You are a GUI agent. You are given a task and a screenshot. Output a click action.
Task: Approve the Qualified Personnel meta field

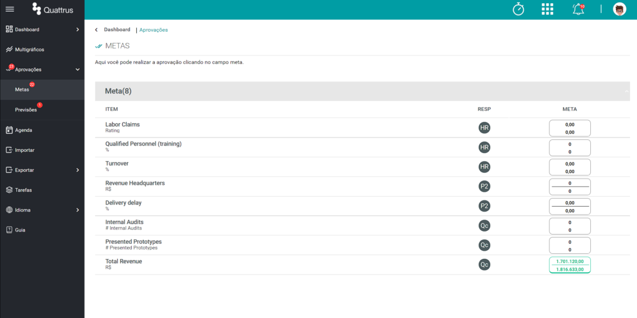tap(570, 147)
